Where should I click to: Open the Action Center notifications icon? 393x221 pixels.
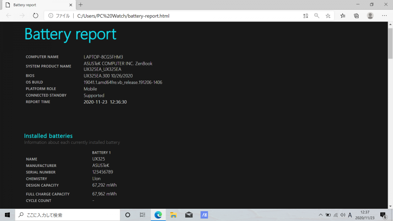pos(383,215)
